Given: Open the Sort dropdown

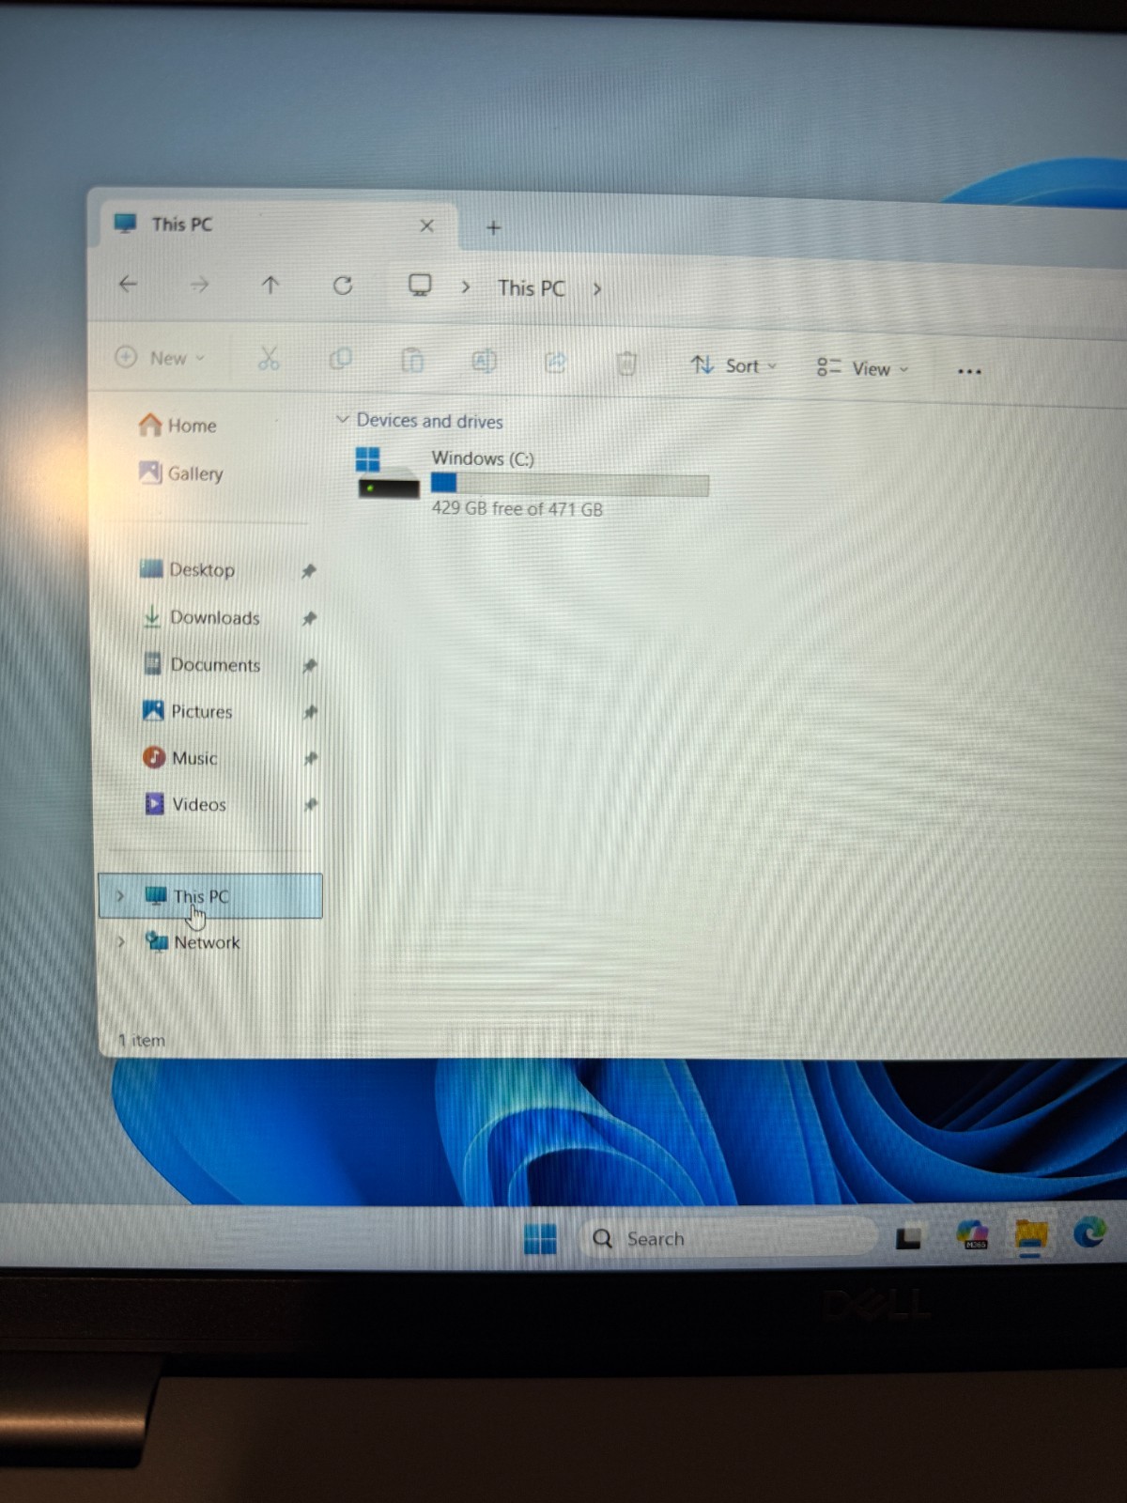Looking at the screenshot, I should click(733, 365).
